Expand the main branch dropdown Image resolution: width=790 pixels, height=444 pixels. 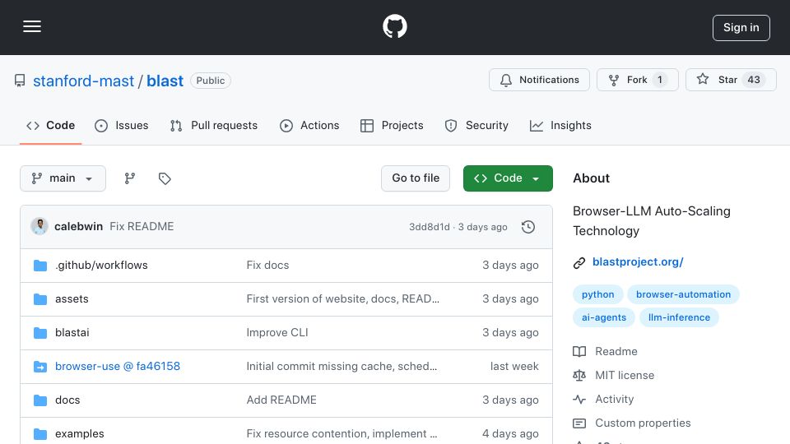point(63,178)
